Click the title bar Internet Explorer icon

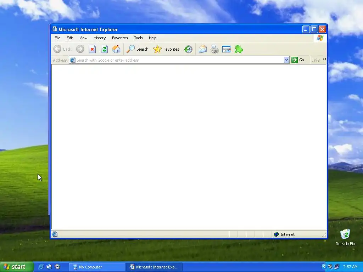tap(54, 29)
